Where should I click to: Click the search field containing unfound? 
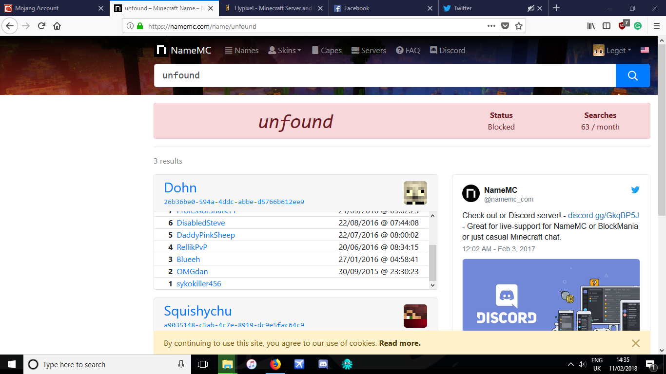385,75
